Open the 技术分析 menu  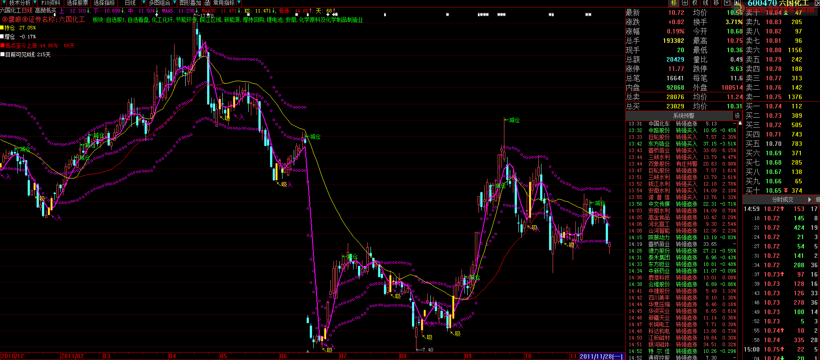(20, 3)
